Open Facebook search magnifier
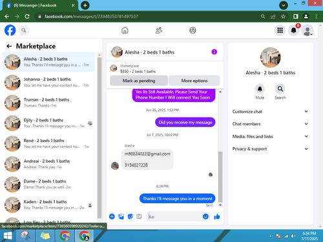Screen dimensions: 323x242 coord(24,30)
